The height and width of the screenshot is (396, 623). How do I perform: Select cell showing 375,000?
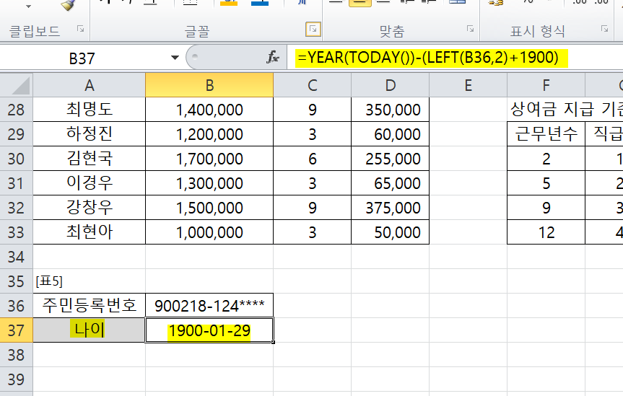(390, 208)
